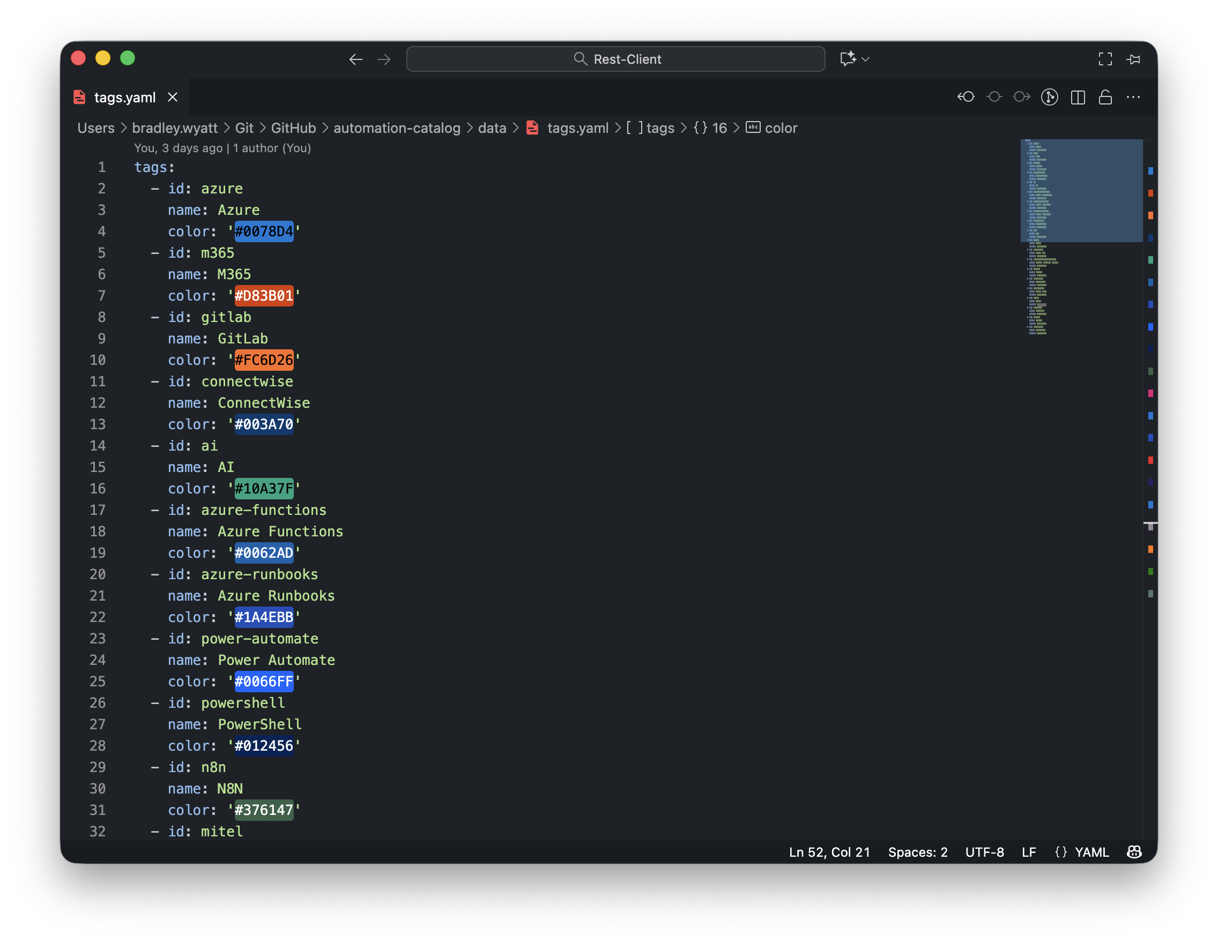Open the editor More Actions menu

[1133, 97]
